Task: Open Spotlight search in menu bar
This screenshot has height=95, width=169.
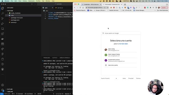Action: click(152, 1)
